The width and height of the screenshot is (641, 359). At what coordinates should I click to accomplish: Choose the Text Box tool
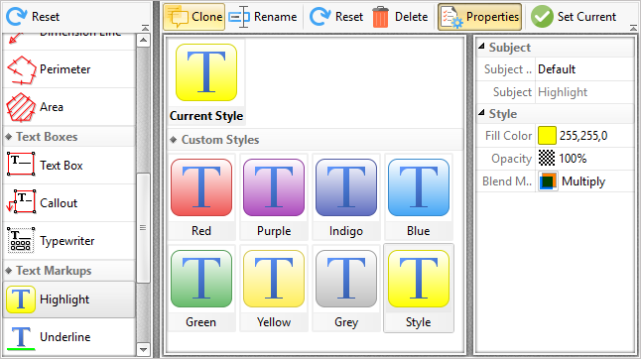tap(68, 165)
